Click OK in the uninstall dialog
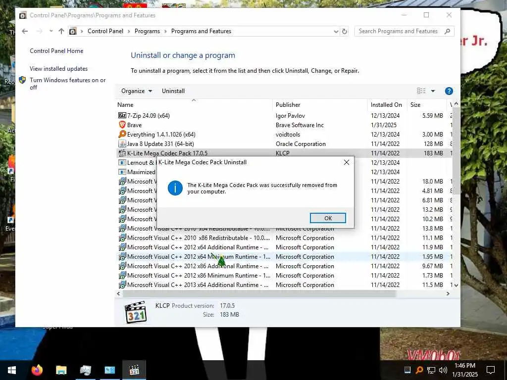 pos(328,218)
